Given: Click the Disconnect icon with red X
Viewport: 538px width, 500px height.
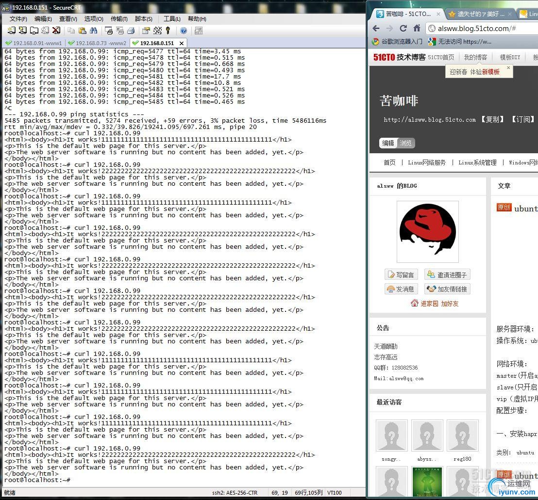Looking at the screenshot, I should click(56, 31).
